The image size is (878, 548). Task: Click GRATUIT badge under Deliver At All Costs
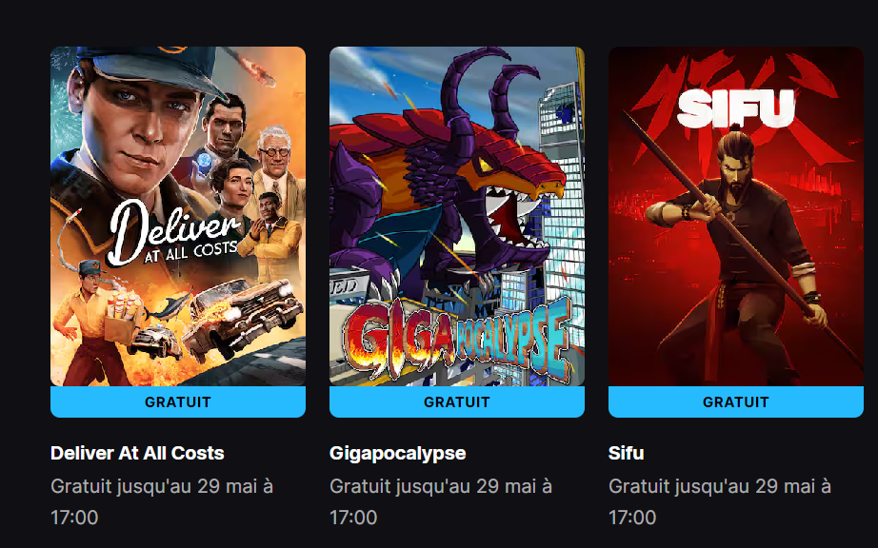point(178,402)
